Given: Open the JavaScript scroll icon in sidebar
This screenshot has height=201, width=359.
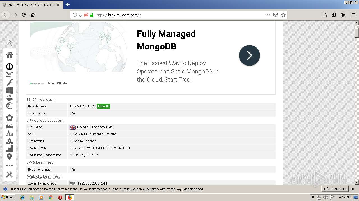Looking at the screenshot, I should pos(10,75).
